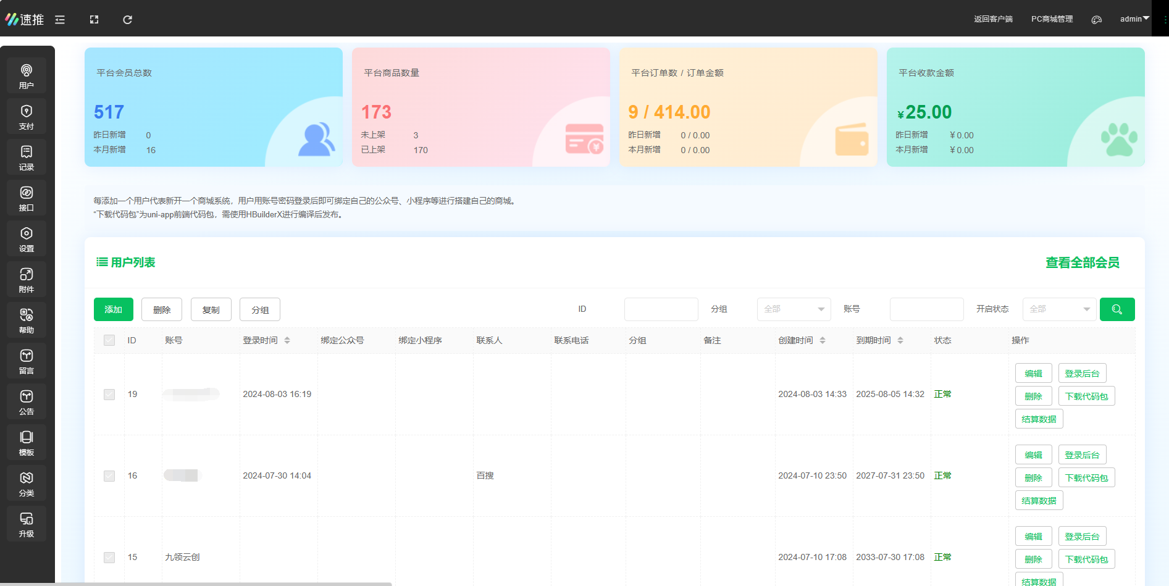Click 结算数据 for user ID 16
1169x586 pixels.
tap(1039, 501)
